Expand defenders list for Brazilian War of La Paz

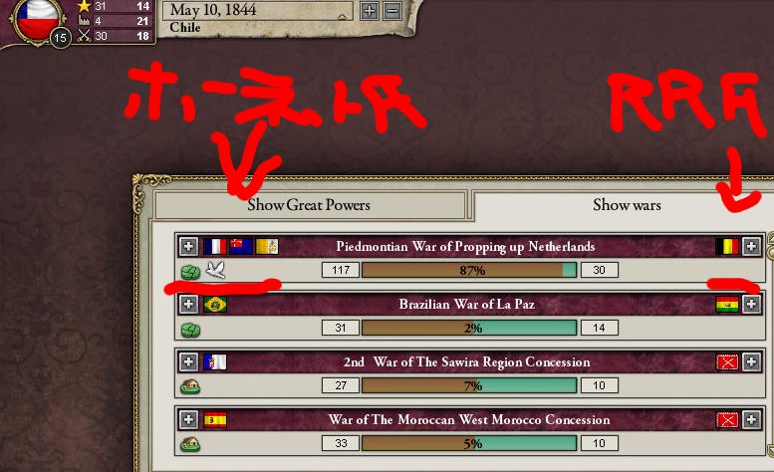[751, 305]
